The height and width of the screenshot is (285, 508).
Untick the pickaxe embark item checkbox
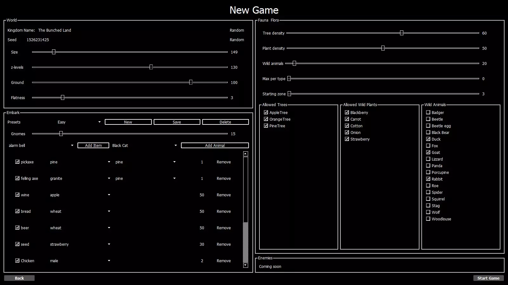pos(17,162)
